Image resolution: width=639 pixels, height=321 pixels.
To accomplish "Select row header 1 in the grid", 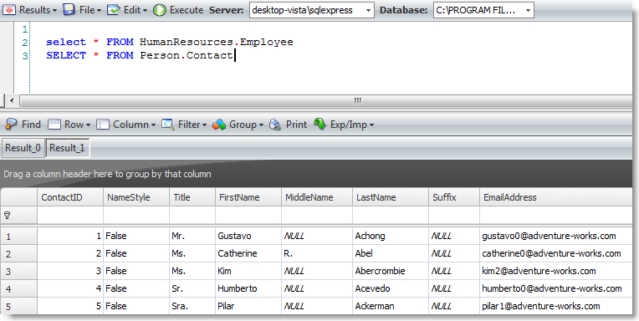I will [18, 237].
